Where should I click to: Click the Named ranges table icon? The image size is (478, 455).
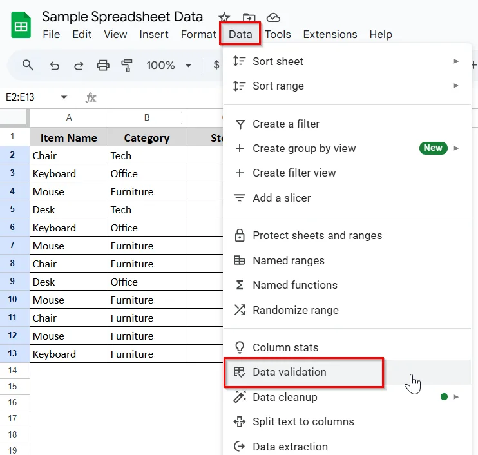tap(239, 260)
